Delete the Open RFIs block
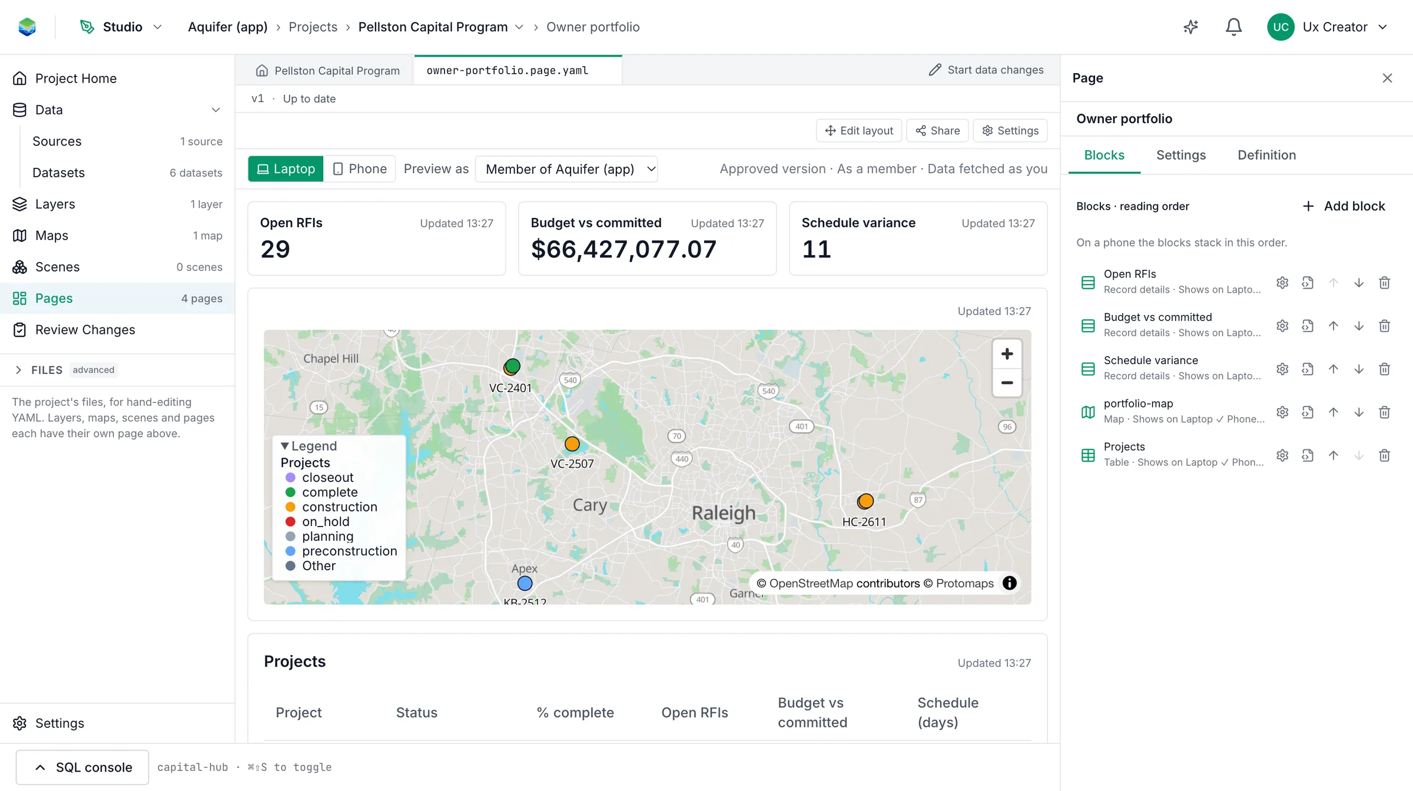 pos(1384,283)
